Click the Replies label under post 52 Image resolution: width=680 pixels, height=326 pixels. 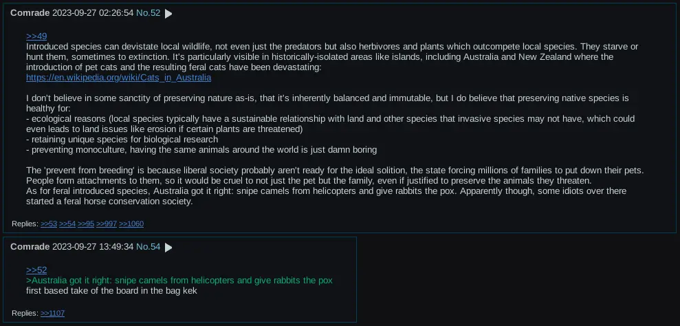[25, 224]
